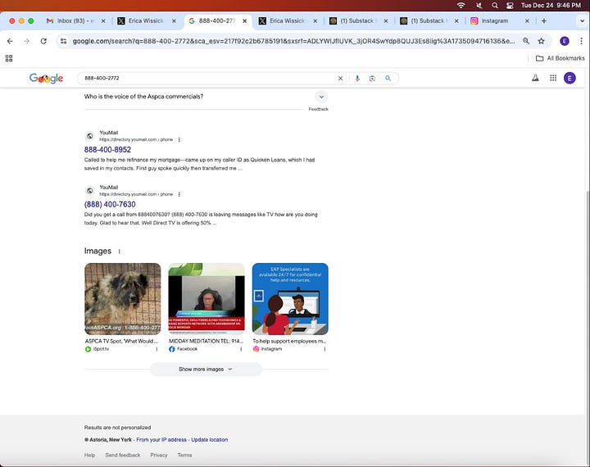
Task: Open the options dots for Facebook image
Action: 241,349
